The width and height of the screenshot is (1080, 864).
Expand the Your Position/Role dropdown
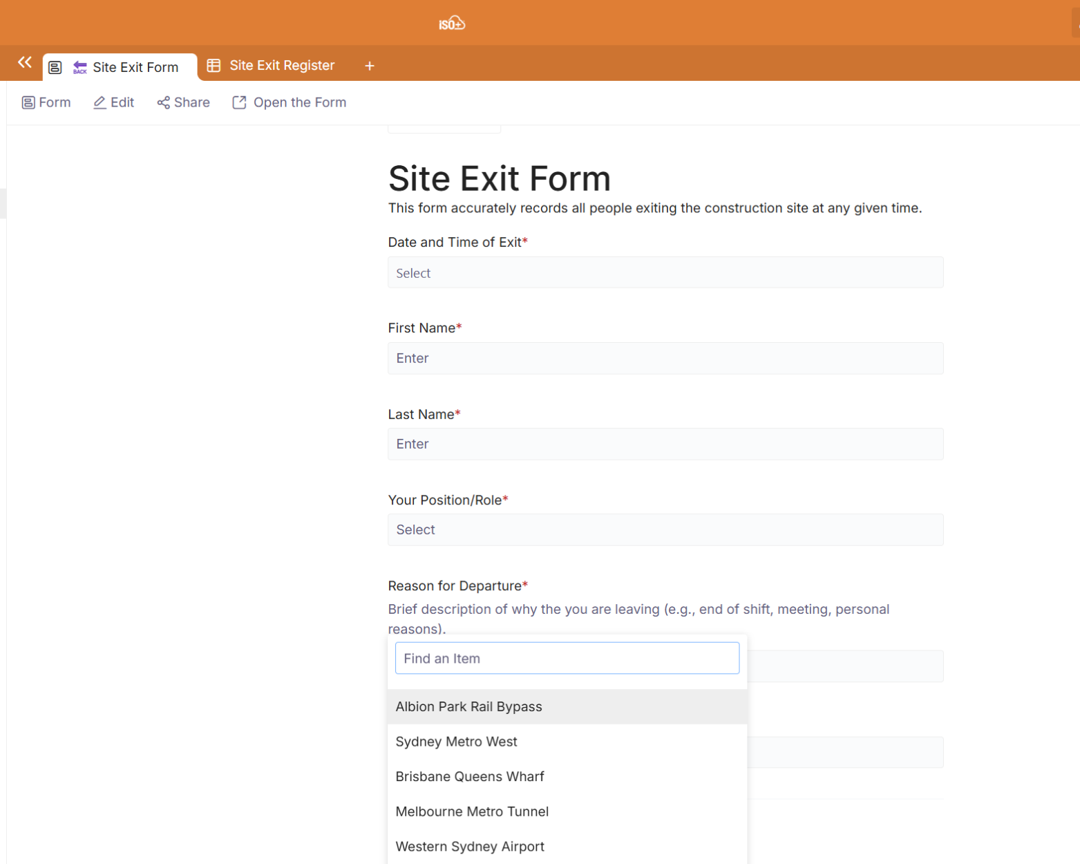[x=665, y=529]
